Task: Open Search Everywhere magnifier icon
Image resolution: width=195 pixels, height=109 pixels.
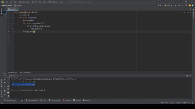Action: coord(186,5)
